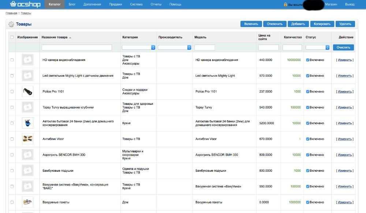
Task: Click the Товары gear icon
Action: point(11,24)
